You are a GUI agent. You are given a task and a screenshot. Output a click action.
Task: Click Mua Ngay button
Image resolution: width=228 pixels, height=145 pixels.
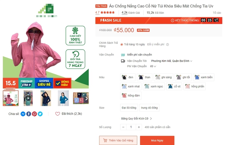click(x=157, y=141)
